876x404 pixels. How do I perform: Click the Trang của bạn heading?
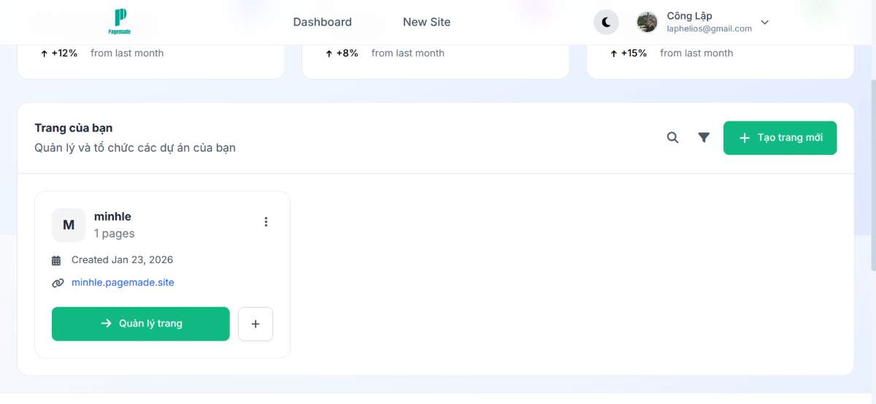point(74,128)
